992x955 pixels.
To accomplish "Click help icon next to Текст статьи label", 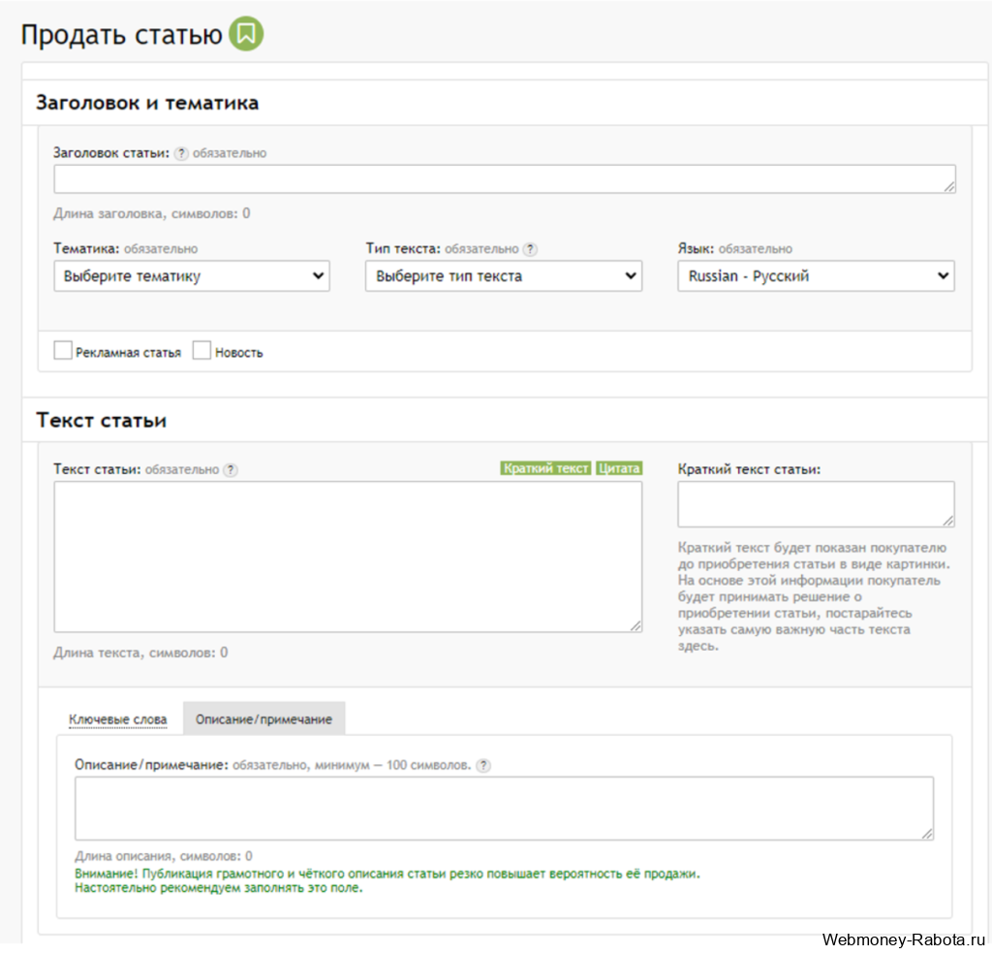I will click(x=231, y=470).
